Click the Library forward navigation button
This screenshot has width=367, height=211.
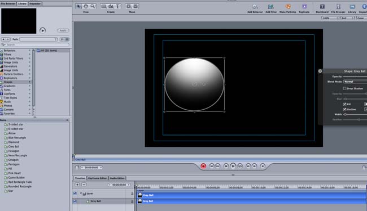click(8, 39)
